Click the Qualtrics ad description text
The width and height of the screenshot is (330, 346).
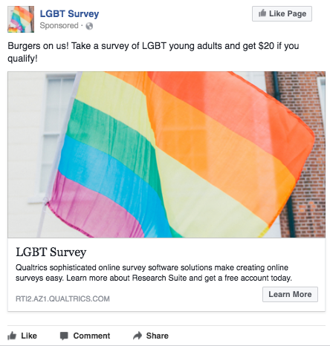[154, 272]
